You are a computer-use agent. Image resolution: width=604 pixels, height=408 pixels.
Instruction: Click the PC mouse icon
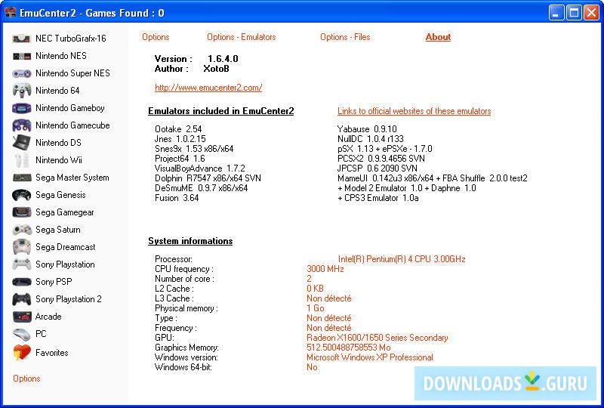coord(22,334)
